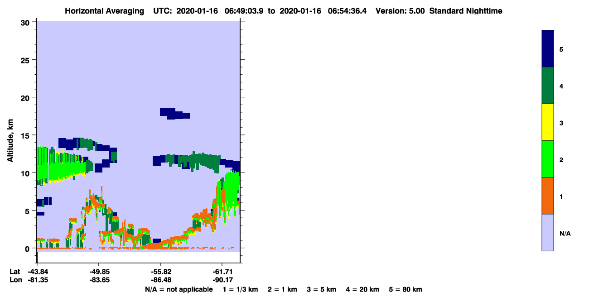Click the bright green color bar segment labeled 2
589x302 pixels.
coord(548,159)
